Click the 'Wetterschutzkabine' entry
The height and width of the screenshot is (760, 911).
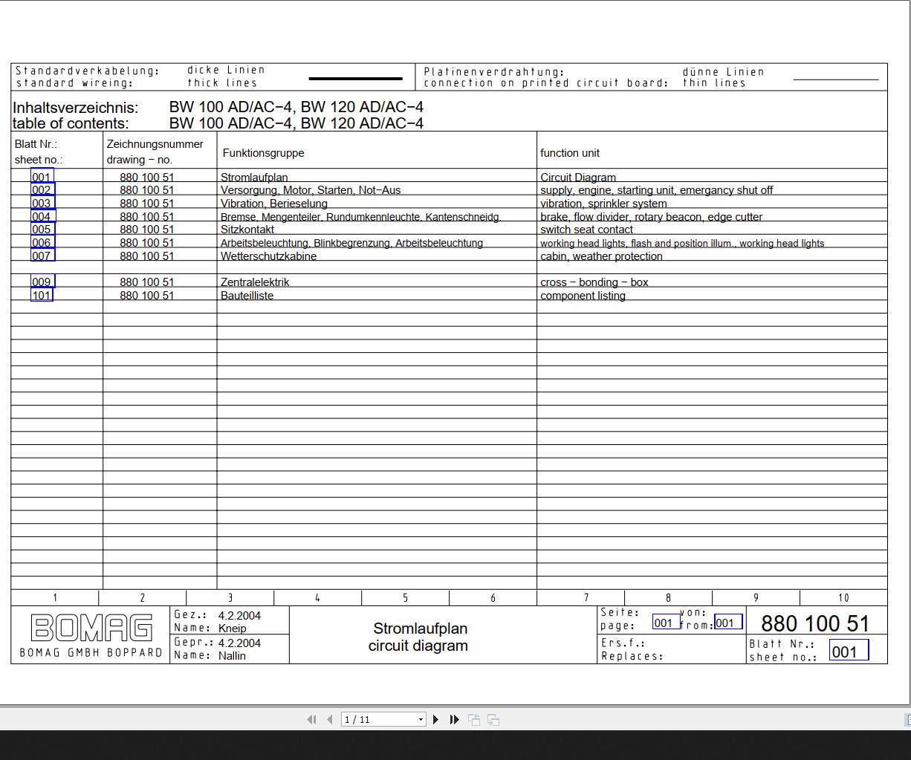(x=268, y=256)
